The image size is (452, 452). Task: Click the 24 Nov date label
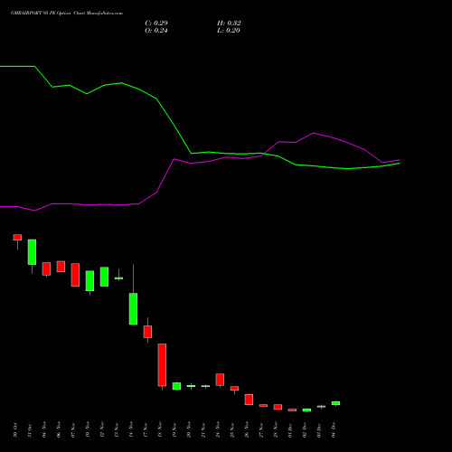click(218, 430)
